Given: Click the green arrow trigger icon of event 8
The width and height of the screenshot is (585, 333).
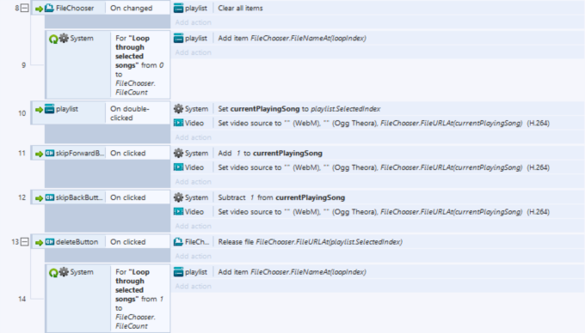Looking at the screenshot, I should click(x=39, y=9).
